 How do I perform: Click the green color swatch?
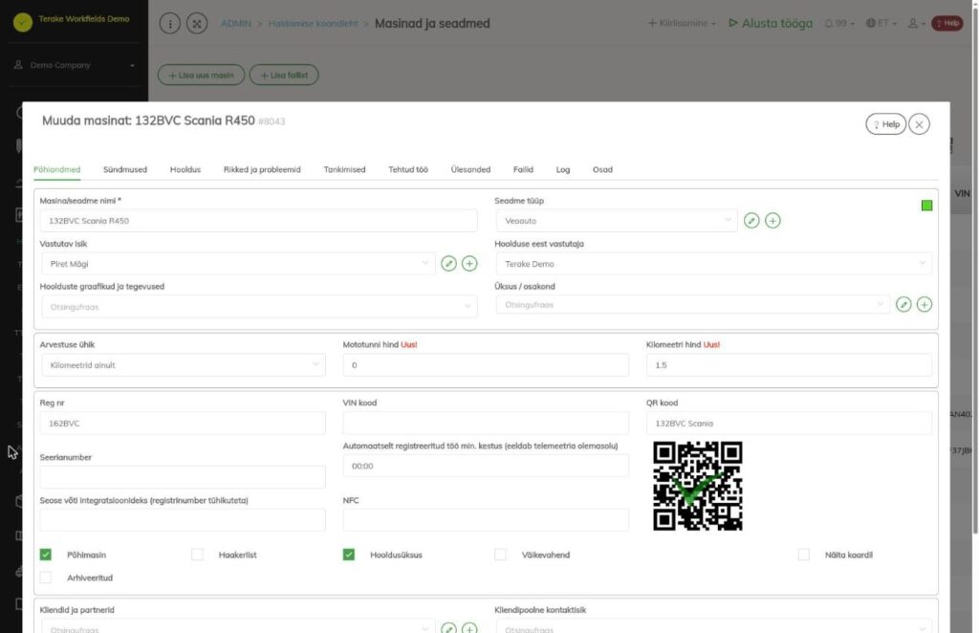[926, 206]
